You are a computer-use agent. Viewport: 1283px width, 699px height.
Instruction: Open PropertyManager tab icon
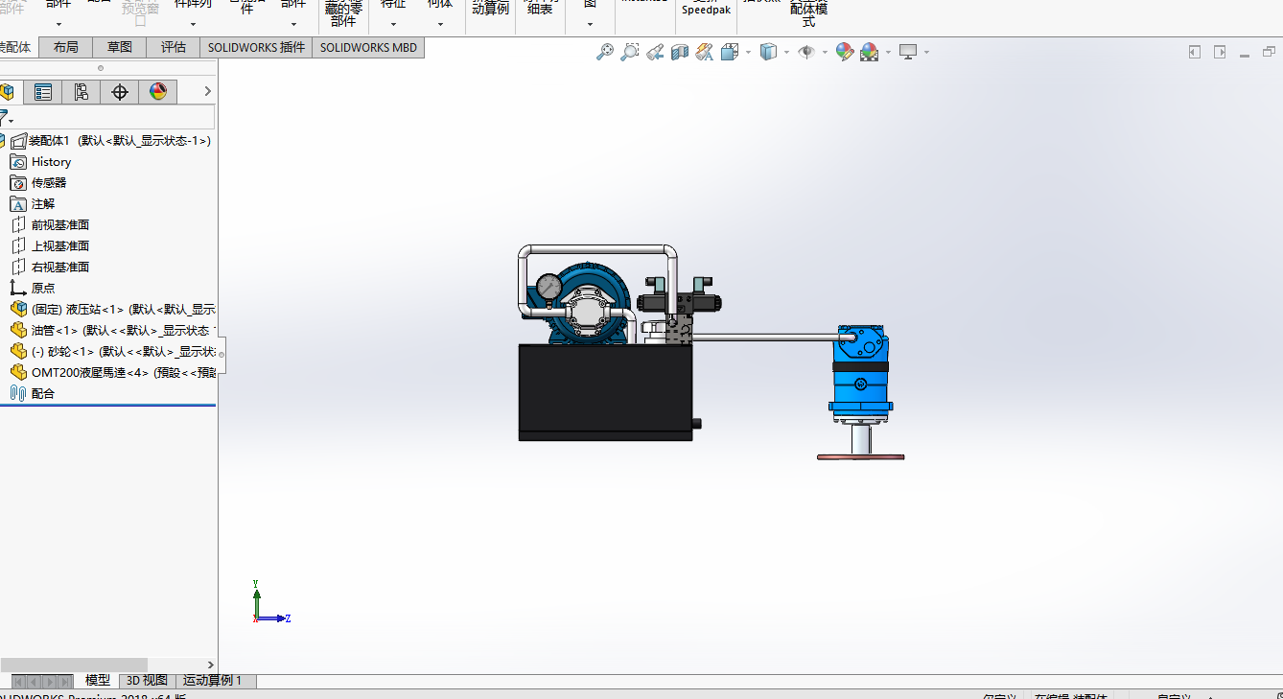point(43,92)
